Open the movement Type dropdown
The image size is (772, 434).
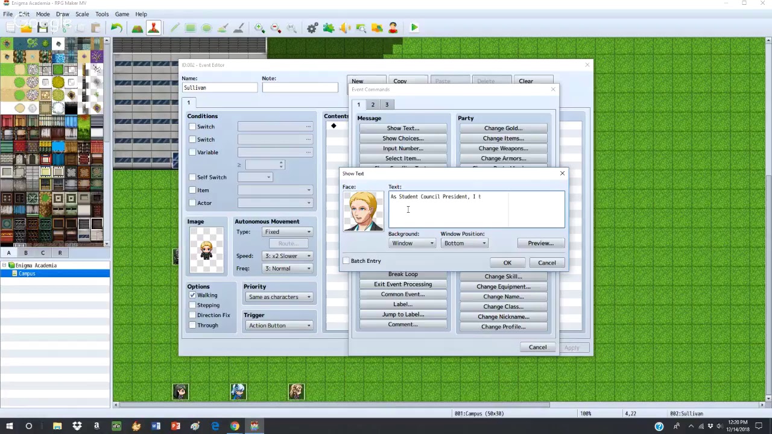click(287, 232)
